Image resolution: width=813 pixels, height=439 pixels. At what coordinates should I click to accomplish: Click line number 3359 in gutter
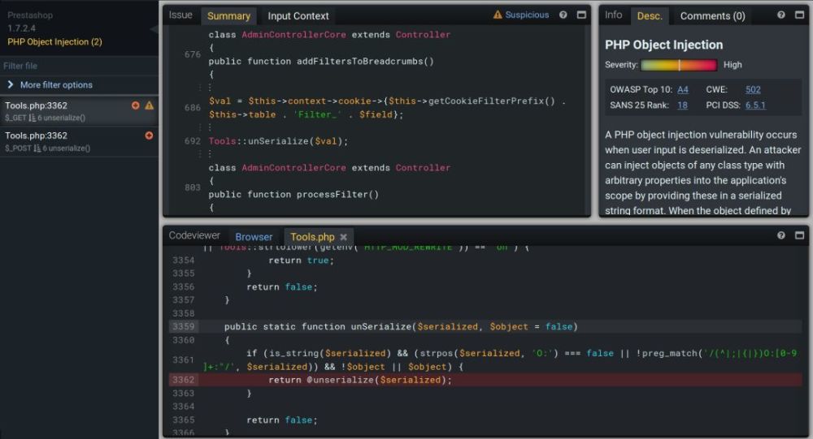click(x=184, y=327)
